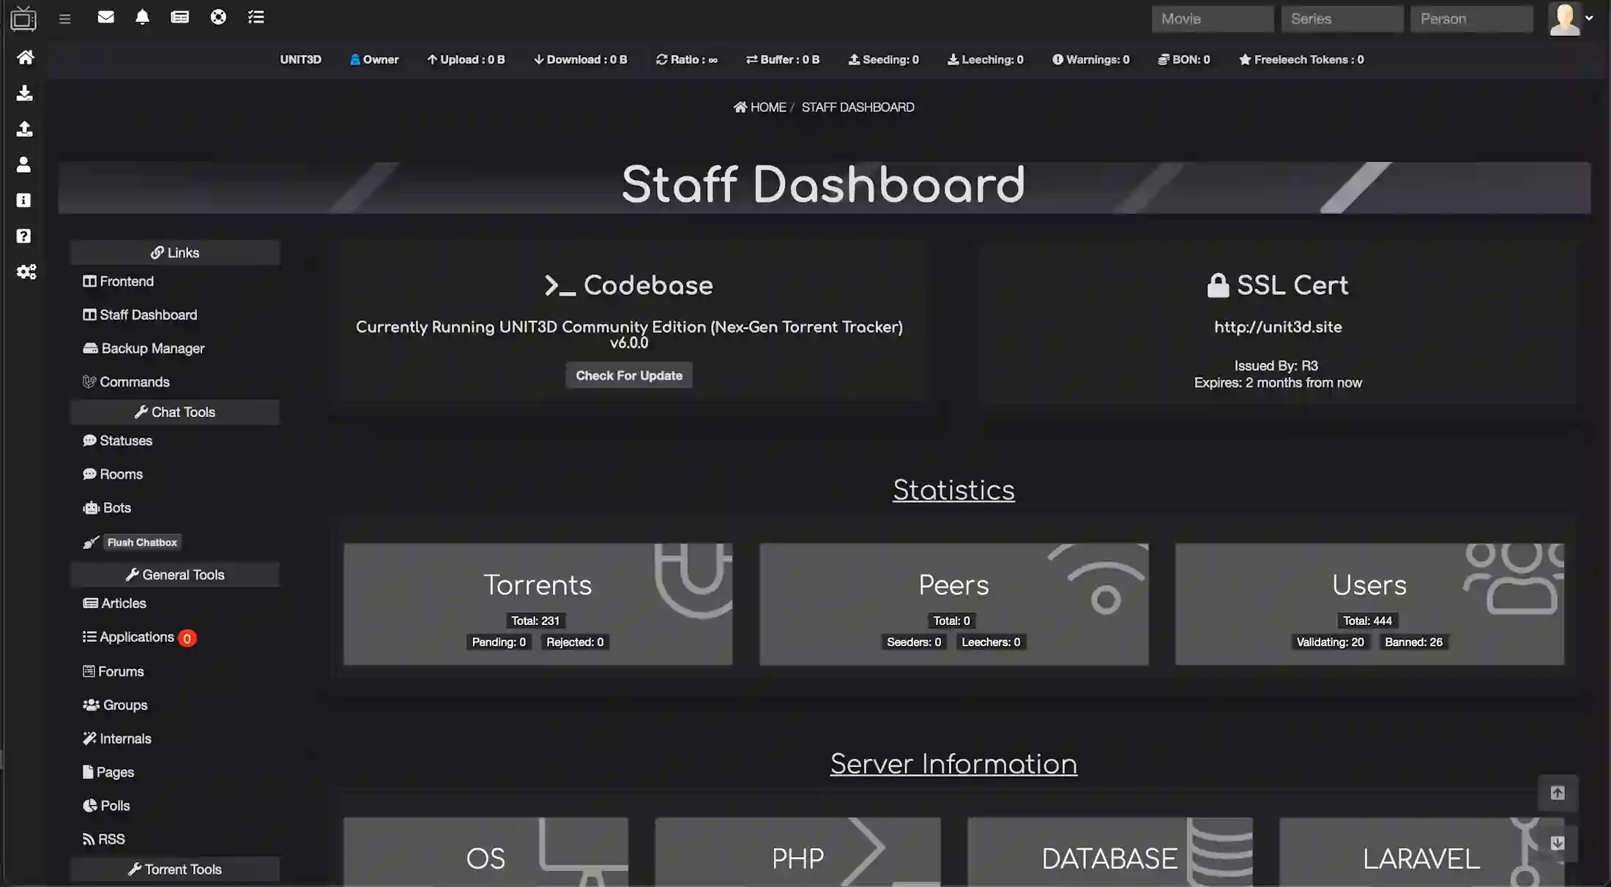Click the scroll-down arrow button
Screen dimensions: 1611x887
pos(1558,843)
